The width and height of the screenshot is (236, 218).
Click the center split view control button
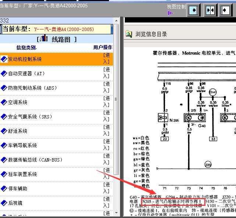coord(210,10)
